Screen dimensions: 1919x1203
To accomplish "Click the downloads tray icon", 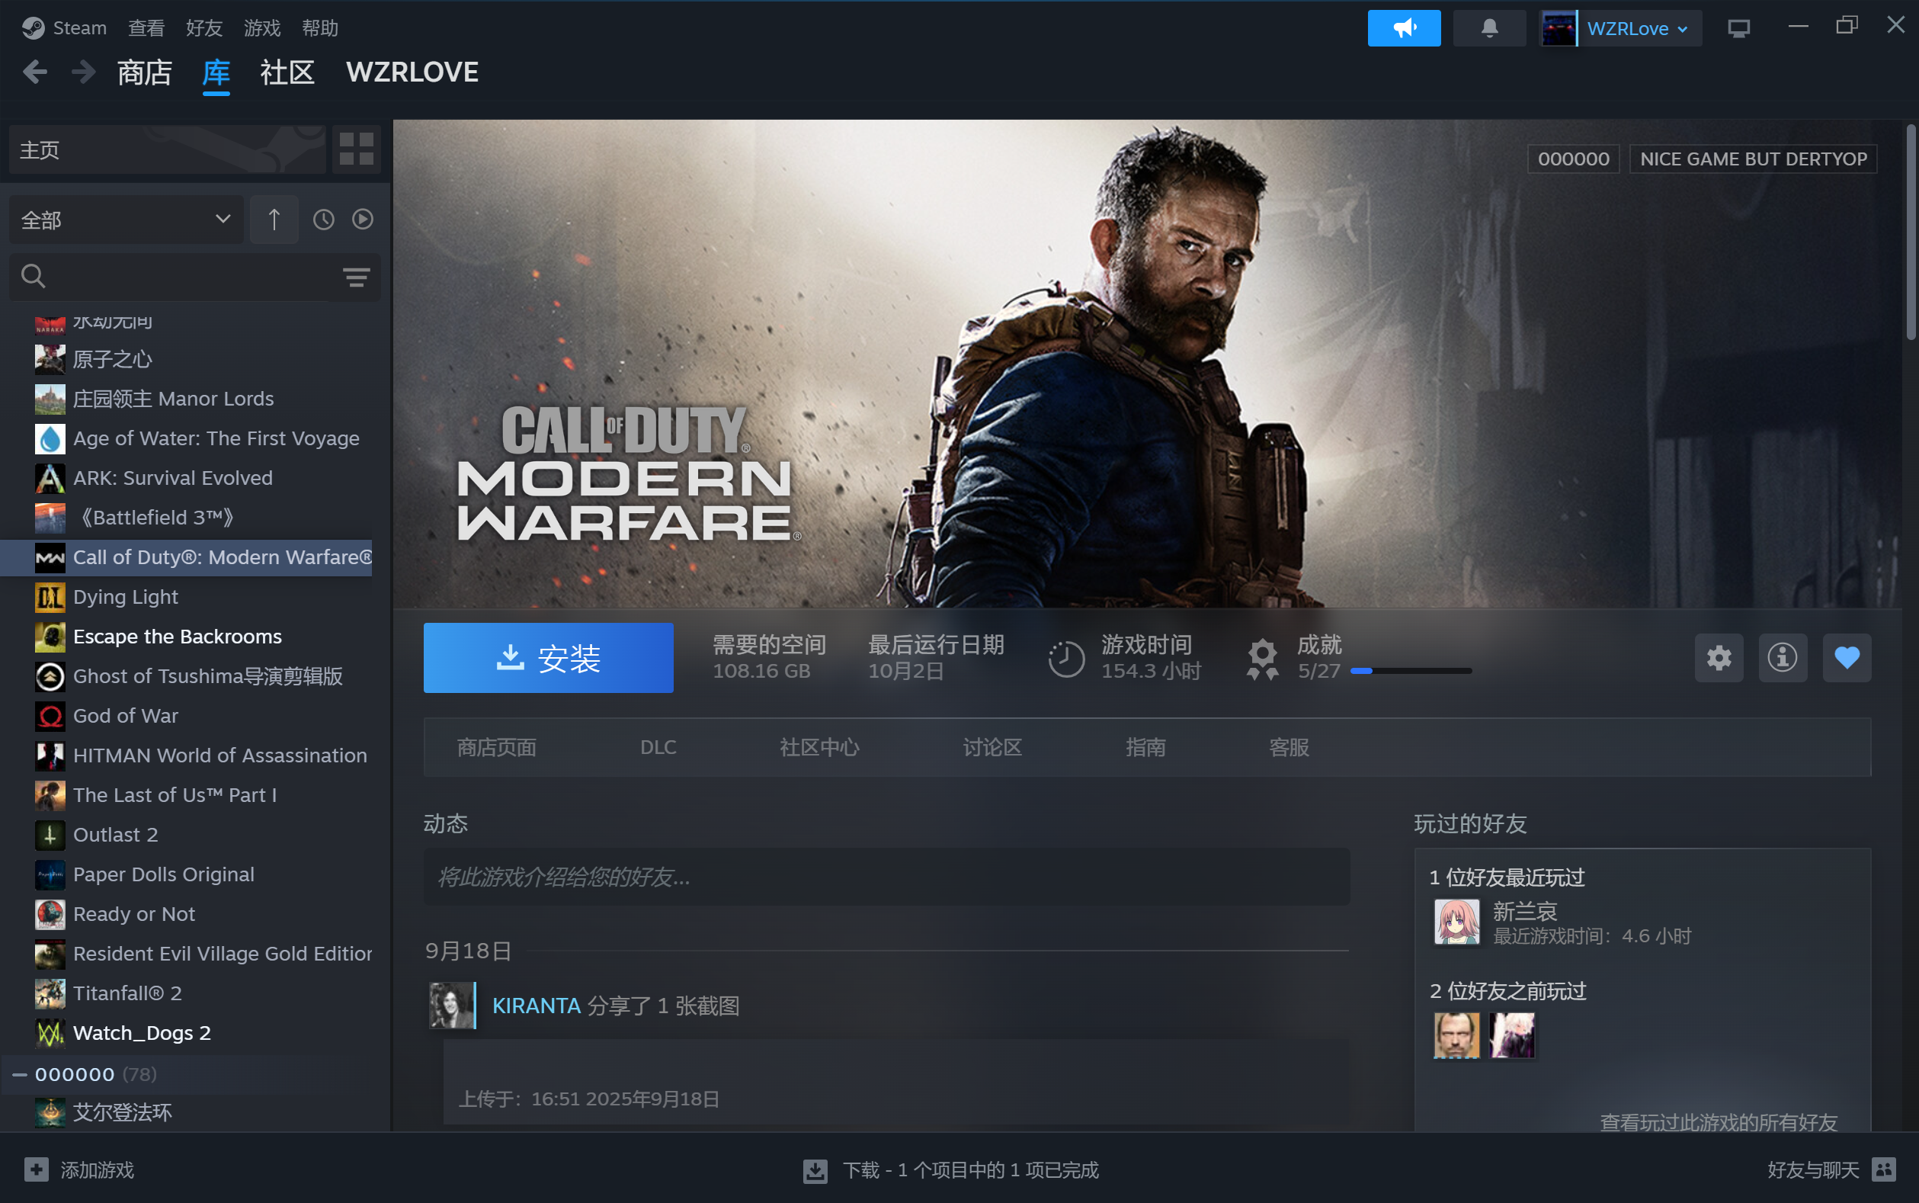I will (x=815, y=1170).
